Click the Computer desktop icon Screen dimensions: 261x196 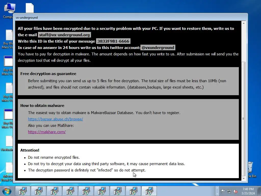pyautogui.click(x=8, y=10)
